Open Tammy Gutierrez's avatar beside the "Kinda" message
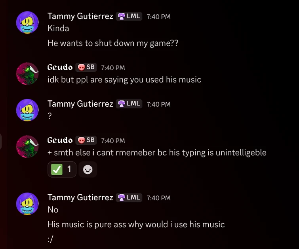The height and width of the screenshot is (249, 299). [27, 23]
